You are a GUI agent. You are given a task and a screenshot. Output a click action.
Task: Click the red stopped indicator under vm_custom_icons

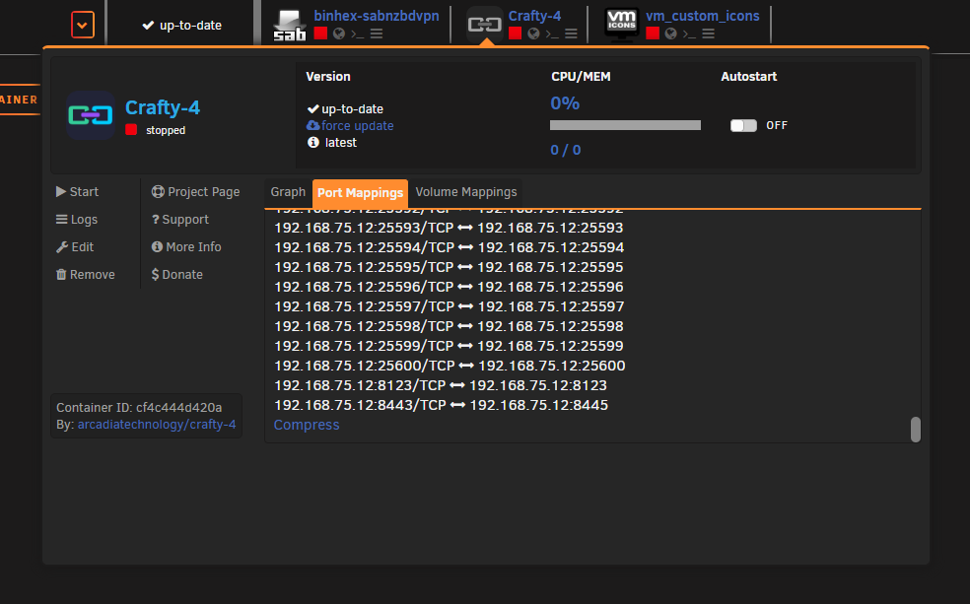click(x=653, y=34)
